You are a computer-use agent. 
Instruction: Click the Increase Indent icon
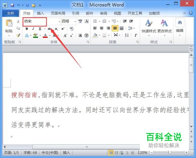point(131,21)
